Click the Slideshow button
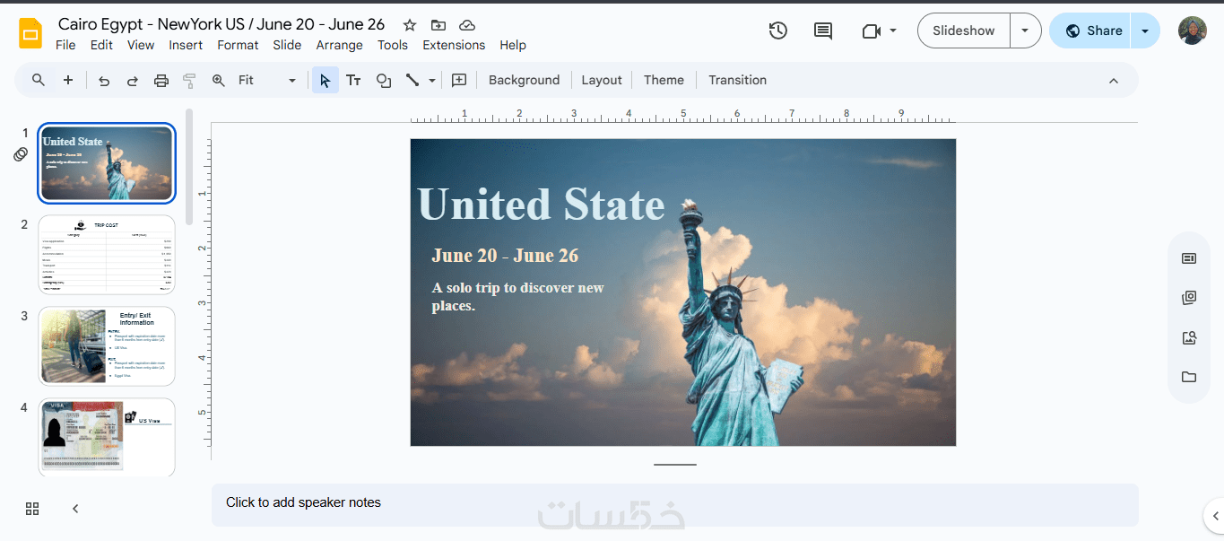 (964, 31)
